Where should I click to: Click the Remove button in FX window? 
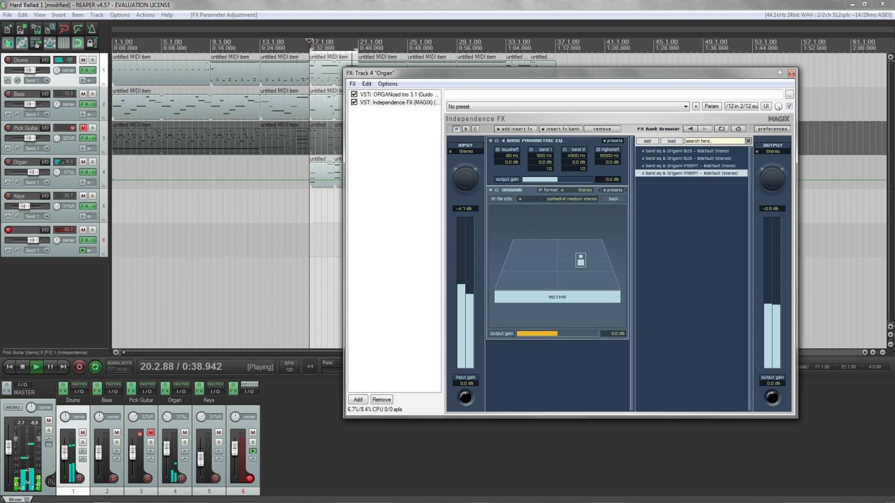382,400
